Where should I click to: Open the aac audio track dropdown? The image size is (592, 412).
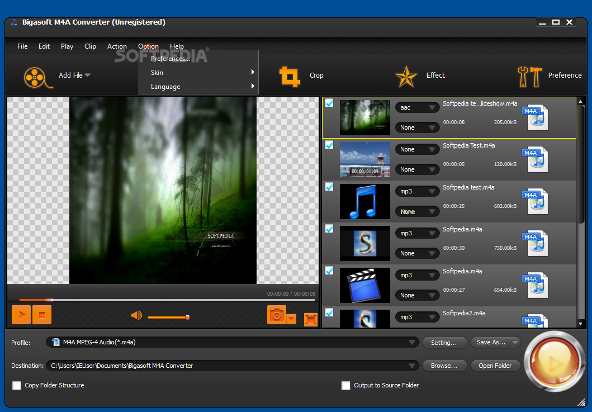(417, 108)
